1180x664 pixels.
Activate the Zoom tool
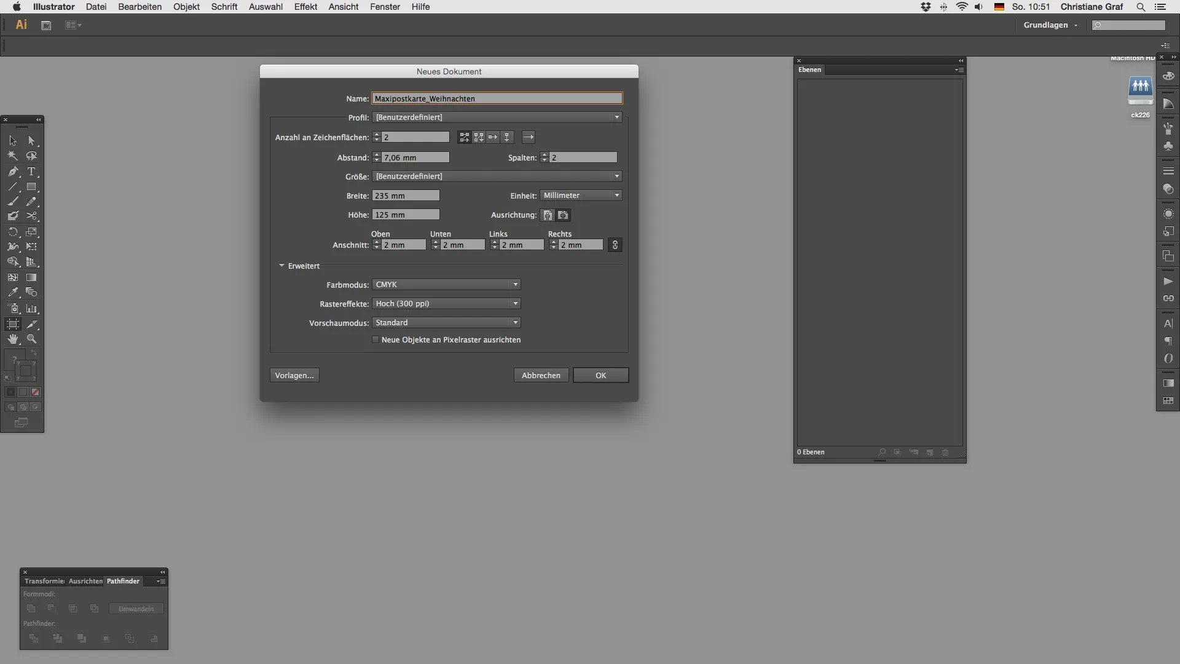click(31, 339)
